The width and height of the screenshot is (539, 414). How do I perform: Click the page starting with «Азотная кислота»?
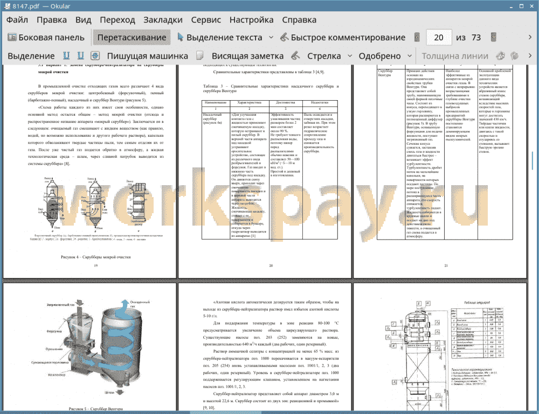click(265, 347)
